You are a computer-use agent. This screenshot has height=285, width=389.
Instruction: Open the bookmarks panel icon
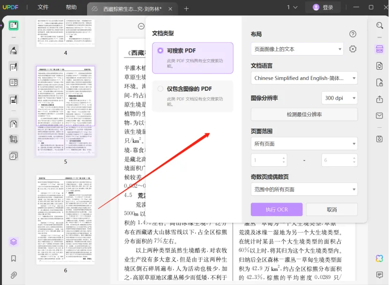(14, 258)
